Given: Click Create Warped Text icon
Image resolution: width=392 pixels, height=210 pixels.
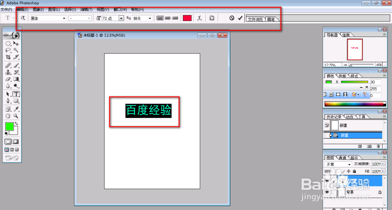Looking at the screenshot, I should pos(199,18).
